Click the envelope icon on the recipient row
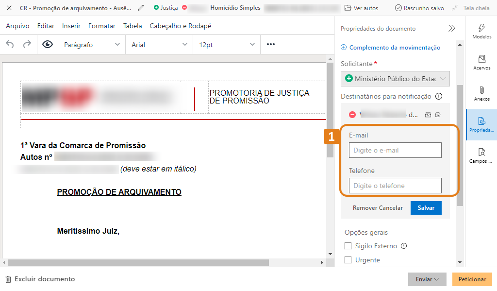Viewport: 497px width, 291px height. coord(428,114)
